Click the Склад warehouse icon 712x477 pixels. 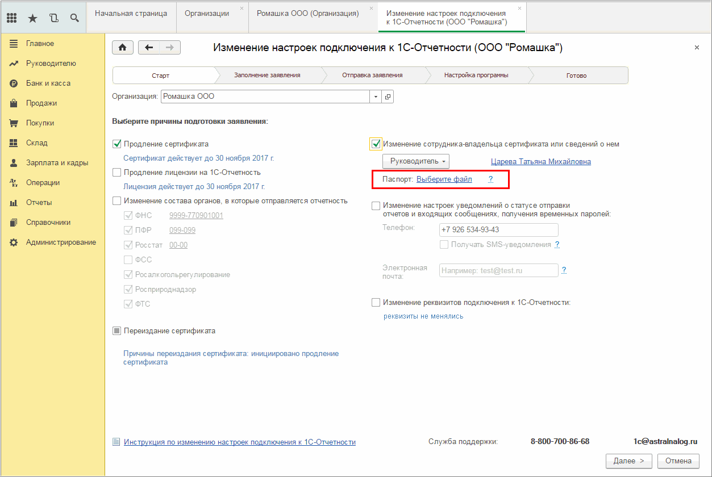click(x=14, y=143)
